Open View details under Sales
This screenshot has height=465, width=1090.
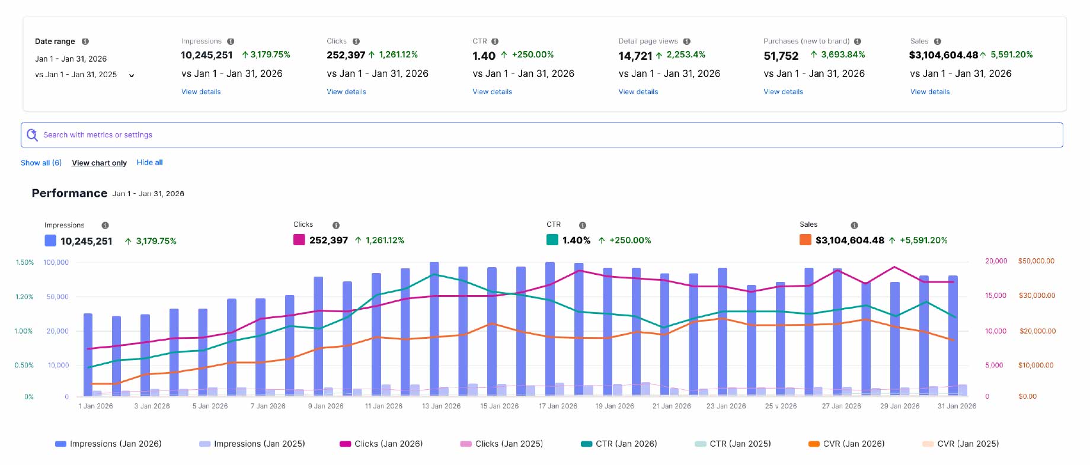point(930,92)
